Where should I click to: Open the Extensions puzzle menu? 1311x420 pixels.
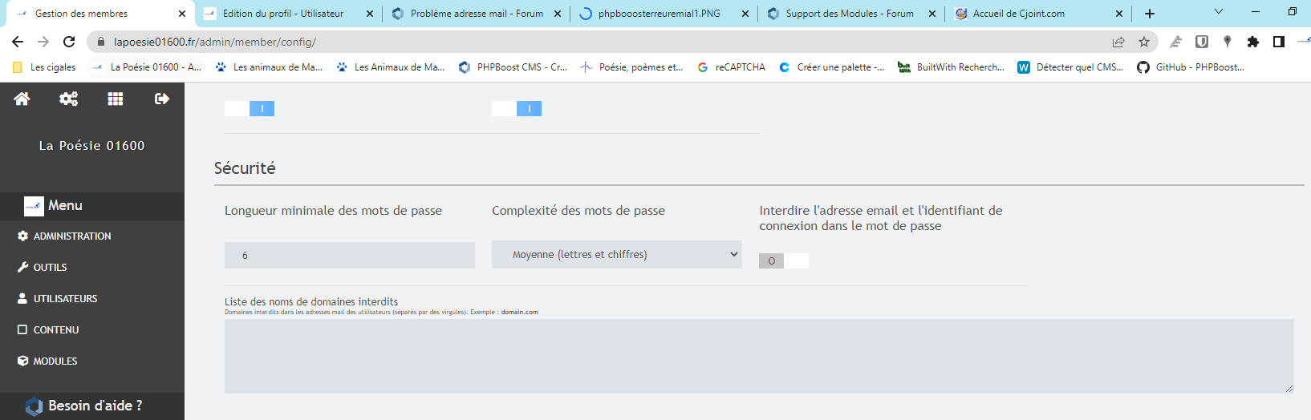coord(1253,42)
